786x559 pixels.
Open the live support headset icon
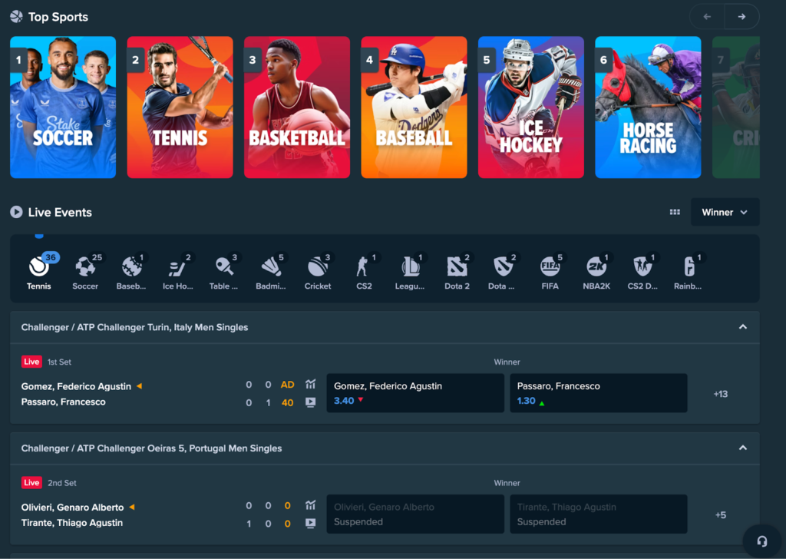762,541
